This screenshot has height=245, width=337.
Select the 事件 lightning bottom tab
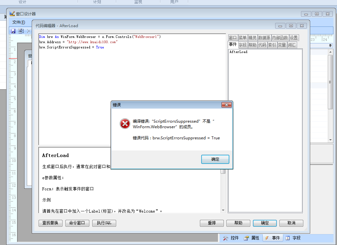tap(273, 238)
